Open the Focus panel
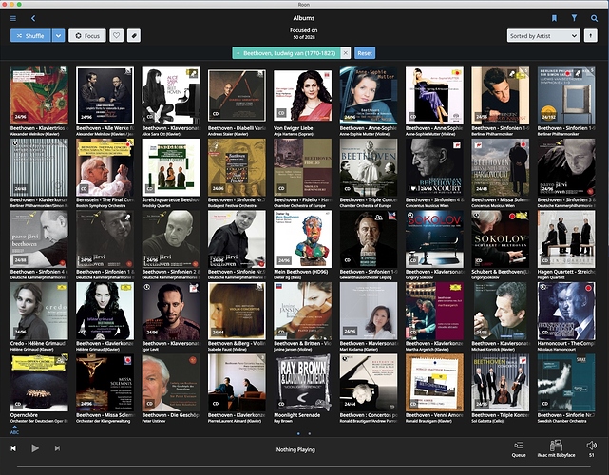609x475 pixels. (x=87, y=36)
